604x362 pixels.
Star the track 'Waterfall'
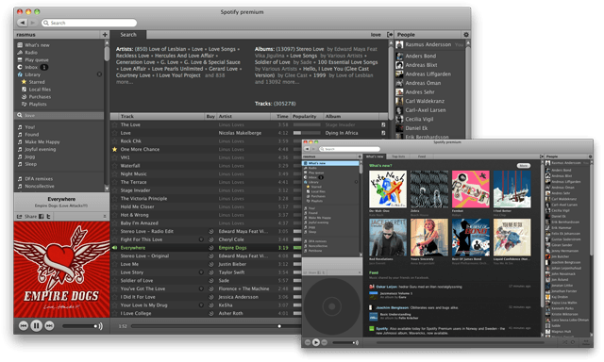pyautogui.click(x=114, y=166)
